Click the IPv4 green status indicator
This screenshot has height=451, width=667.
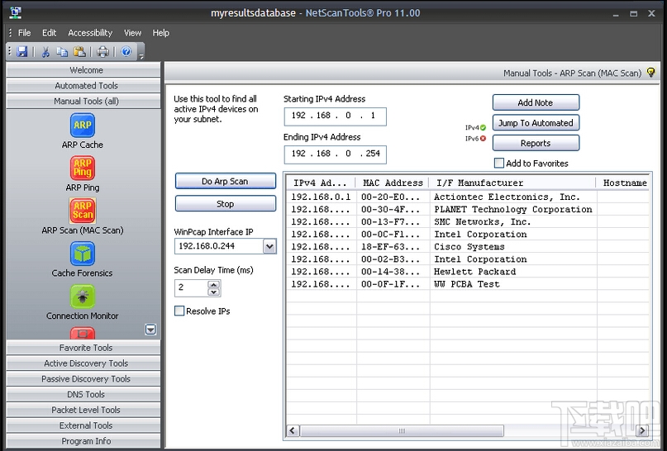pos(483,127)
